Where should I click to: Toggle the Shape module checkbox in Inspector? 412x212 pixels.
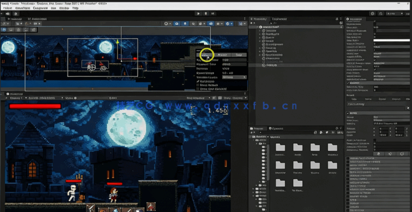tap(349, 113)
